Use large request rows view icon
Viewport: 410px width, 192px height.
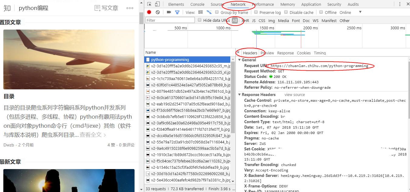[x=200, y=12]
